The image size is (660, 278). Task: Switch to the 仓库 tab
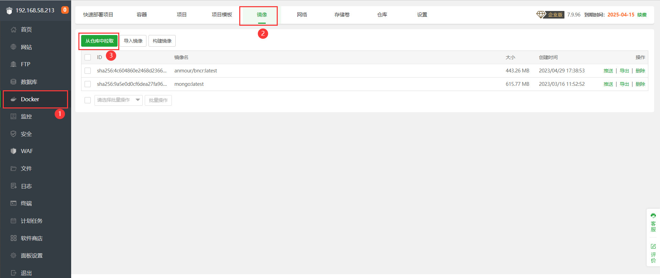click(382, 15)
